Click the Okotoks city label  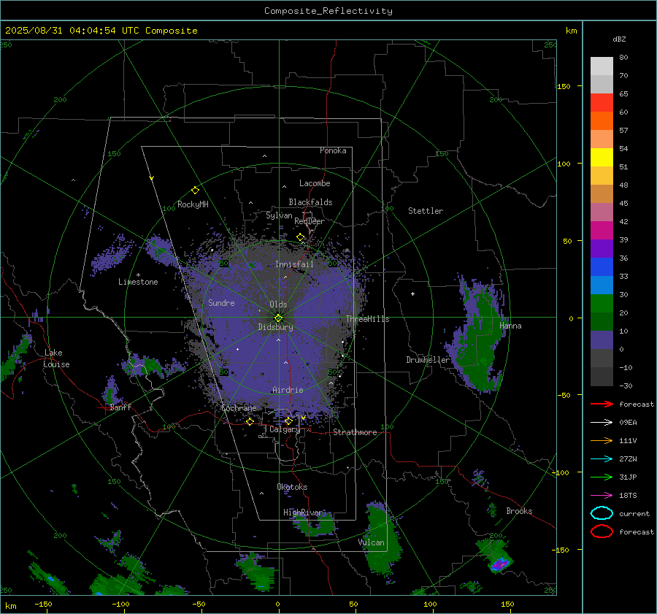(x=292, y=487)
